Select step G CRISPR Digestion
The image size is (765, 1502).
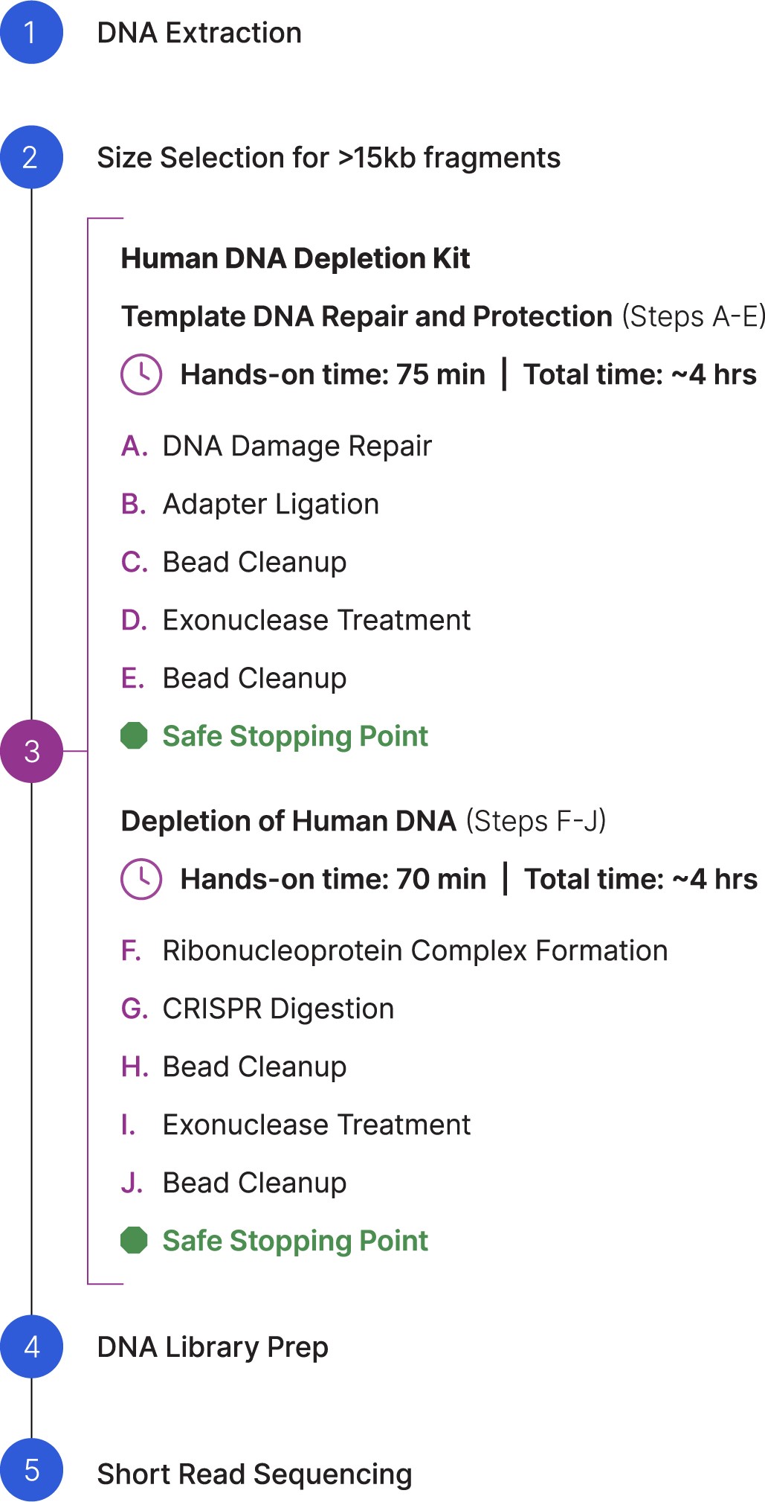pos(258,1009)
